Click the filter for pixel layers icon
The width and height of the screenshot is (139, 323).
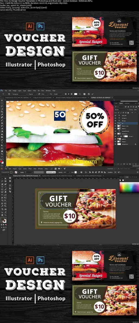pyautogui.click(x=126, y=107)
